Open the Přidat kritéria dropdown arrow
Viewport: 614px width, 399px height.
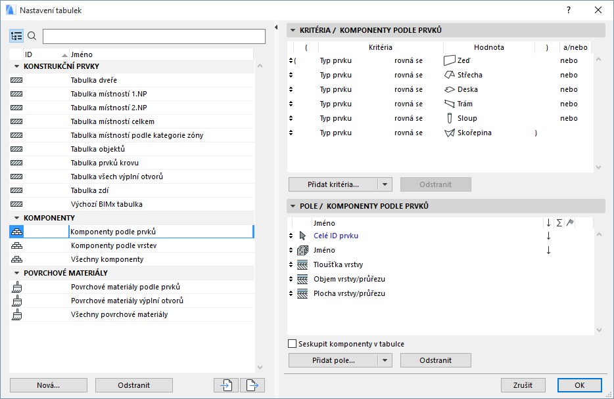tap(386, 184)
